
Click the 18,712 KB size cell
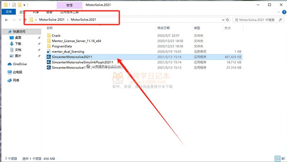234,62
